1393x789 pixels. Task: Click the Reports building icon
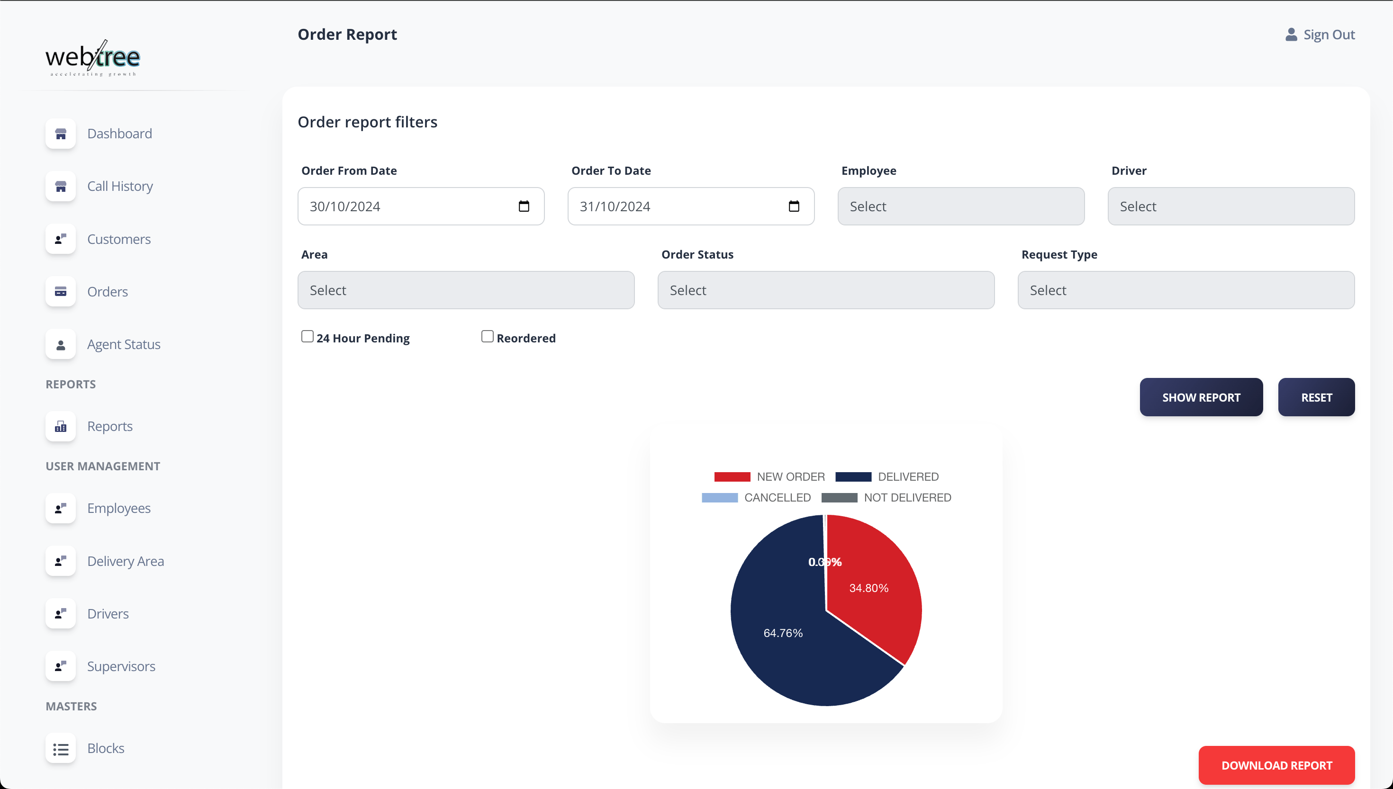pos(61,427)
